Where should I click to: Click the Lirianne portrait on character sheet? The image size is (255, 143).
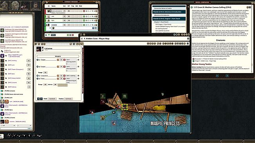39,49
